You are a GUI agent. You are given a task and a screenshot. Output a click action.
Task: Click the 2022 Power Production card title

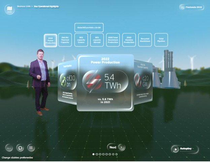(x=105, y=60)
